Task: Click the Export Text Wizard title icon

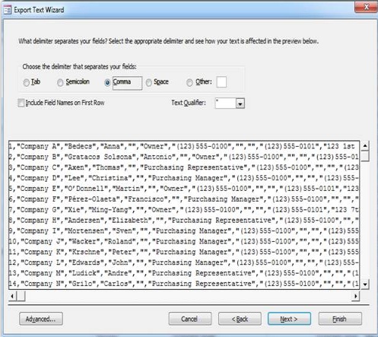Action: click(x=7, y=10)
